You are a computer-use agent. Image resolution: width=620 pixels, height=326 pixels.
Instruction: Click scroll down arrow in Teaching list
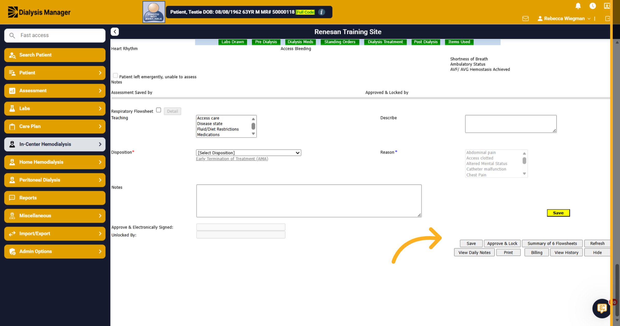click(x=253, y=134)
